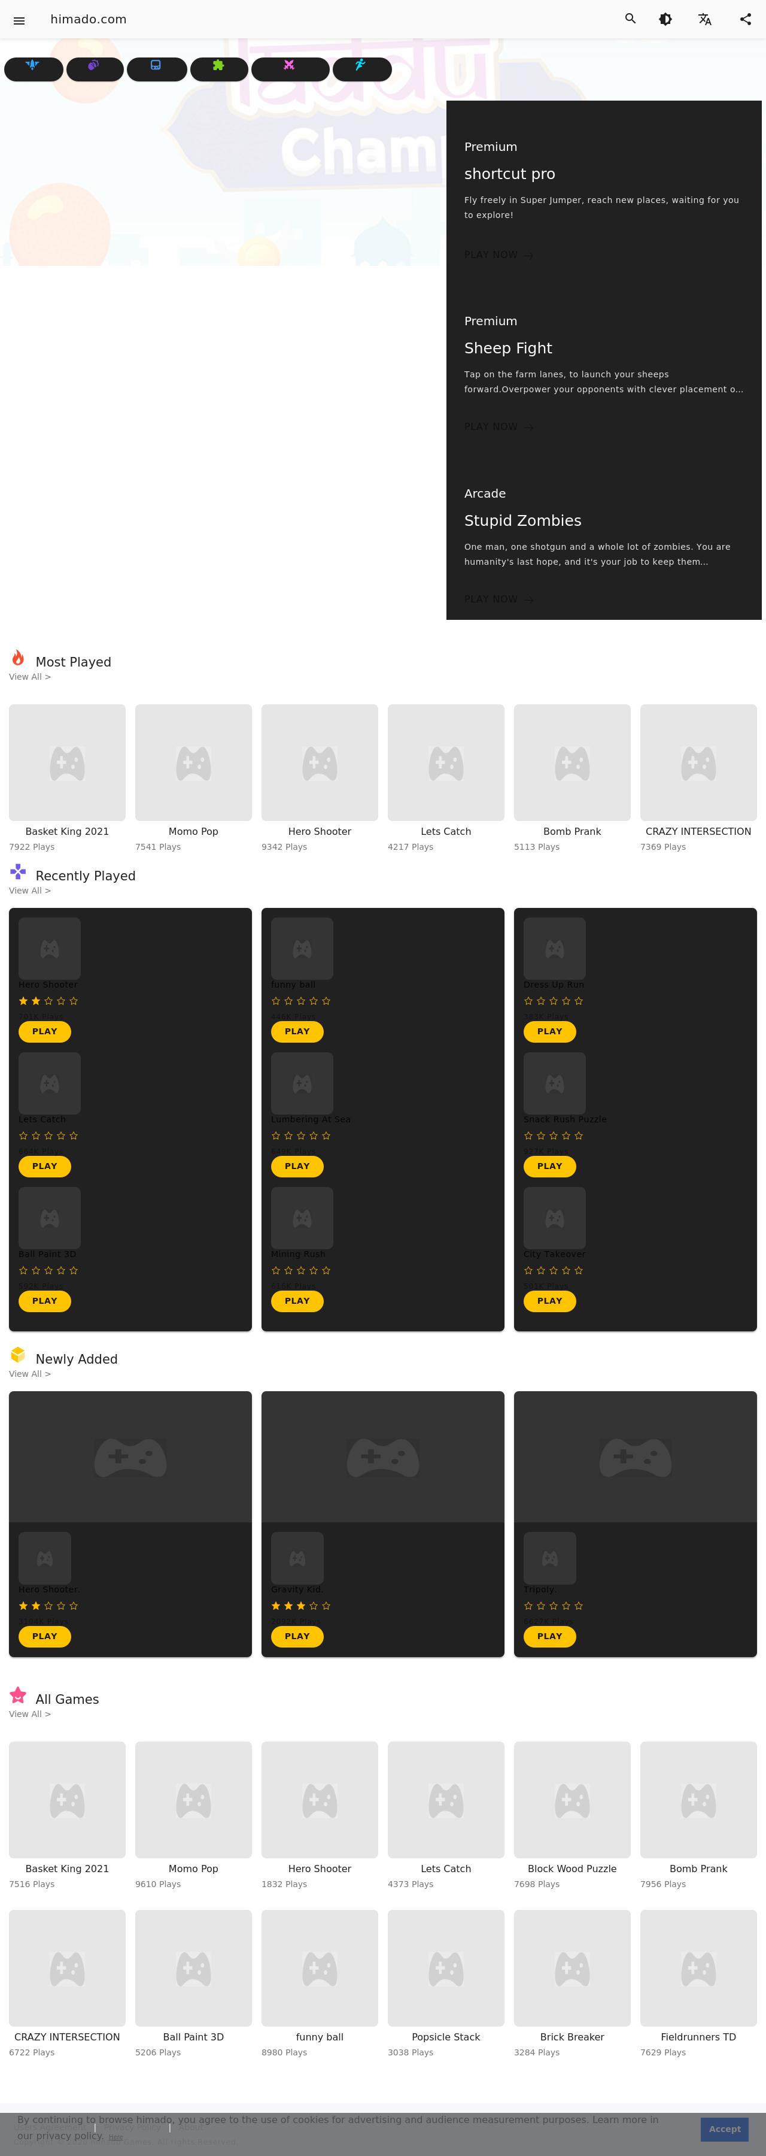Select the green puzzle category chip

tap(219, 69)
